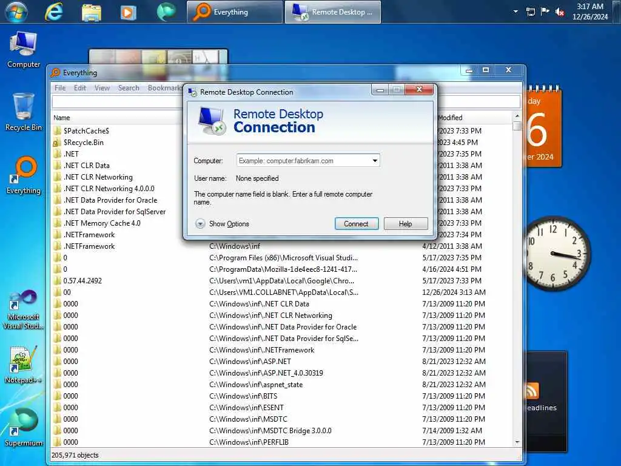The height and width of the screenshot is (466, 621).
Task: Click the network tray icon
Action: [530, 12]
